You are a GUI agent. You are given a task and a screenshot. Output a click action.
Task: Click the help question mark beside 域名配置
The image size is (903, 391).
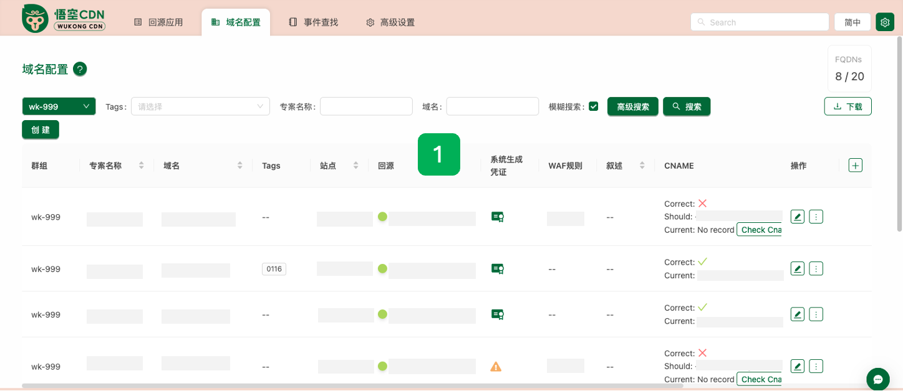pos(80,69)
